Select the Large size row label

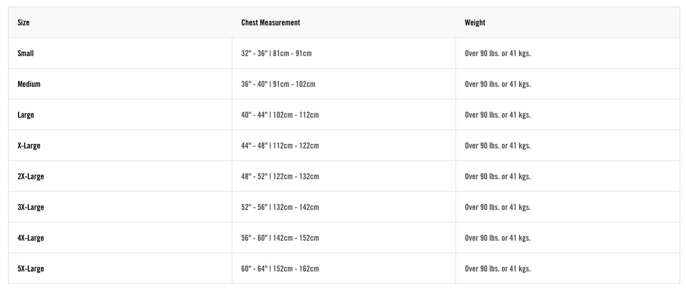[x=26, y=115]
